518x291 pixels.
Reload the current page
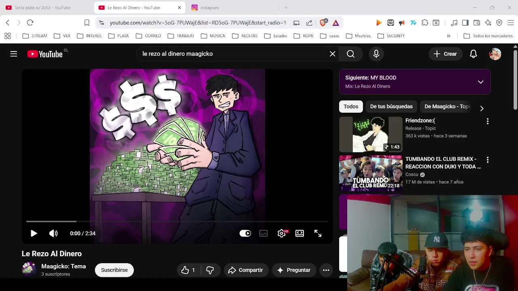pos(30,23)
